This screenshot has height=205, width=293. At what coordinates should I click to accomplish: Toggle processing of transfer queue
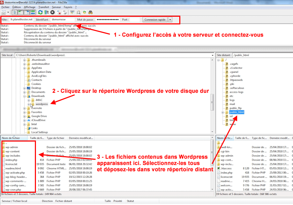46,12
